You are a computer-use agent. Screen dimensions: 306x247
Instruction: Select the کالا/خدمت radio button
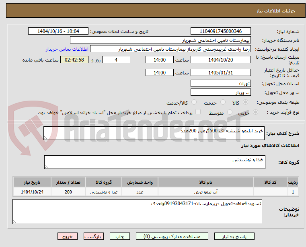194,102
